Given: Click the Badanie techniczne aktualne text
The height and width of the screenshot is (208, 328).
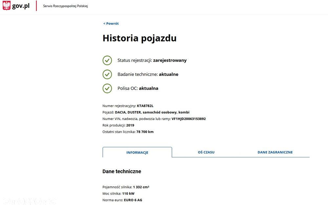Looking at the screenshot, I should coord(148,74).
